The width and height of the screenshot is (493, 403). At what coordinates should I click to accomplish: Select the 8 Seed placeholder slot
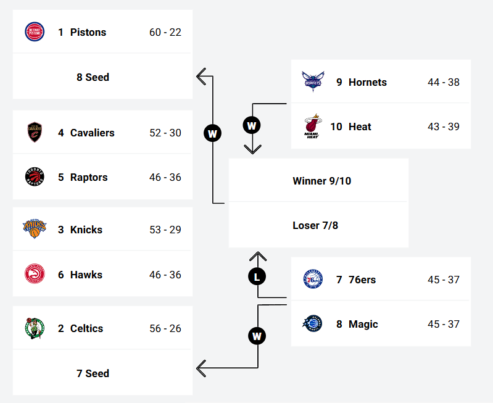tap(93, 77)
